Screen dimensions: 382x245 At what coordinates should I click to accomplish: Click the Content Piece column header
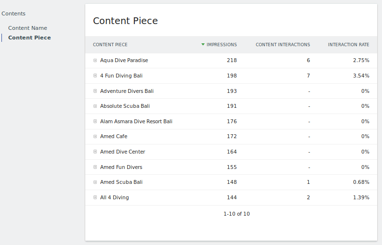tap(110, 45)
